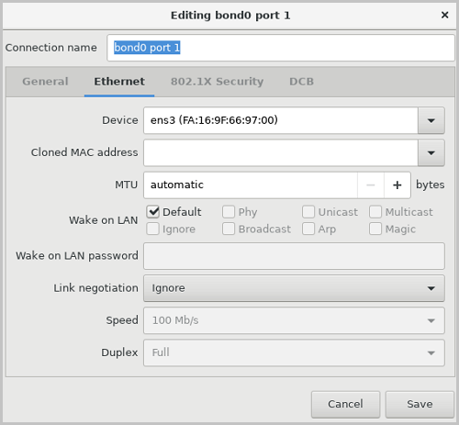Close the Editing bond0 port 1 dialog
This screenshot has width=459, height=425.
click(x=444, y=15)
